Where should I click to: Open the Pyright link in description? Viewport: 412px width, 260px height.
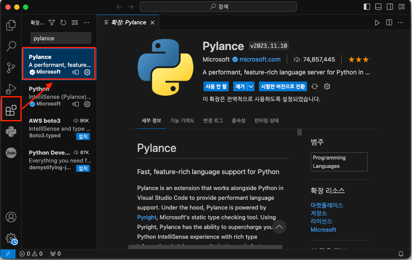(x=146, y=217)
